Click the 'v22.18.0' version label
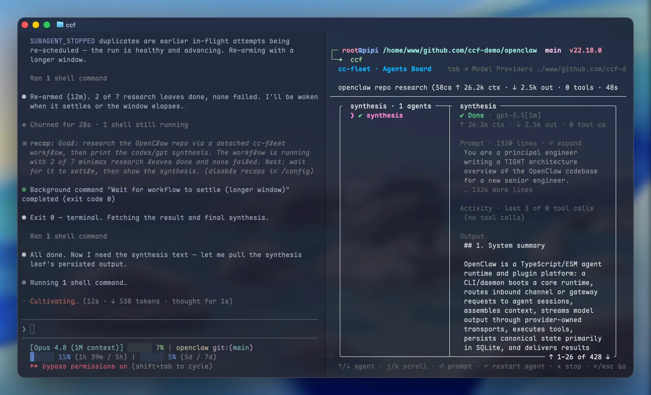Image resolution: width=651 pixels, height=395 pixels. [x=585, y=50]
